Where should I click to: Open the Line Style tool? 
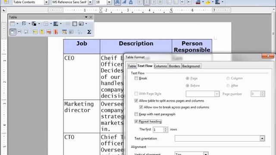pyautogui.click(x=24, y=24)
